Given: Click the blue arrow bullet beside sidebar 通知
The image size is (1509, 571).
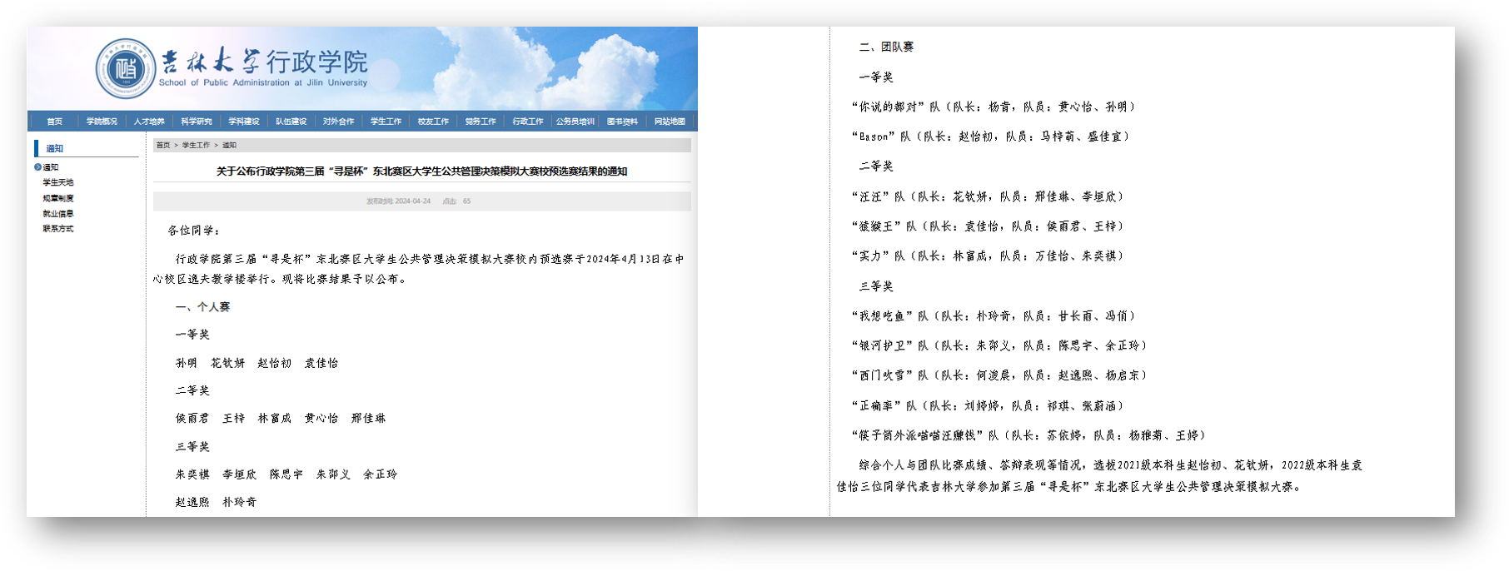Looking at the screenshot, I should pos(37,167).
